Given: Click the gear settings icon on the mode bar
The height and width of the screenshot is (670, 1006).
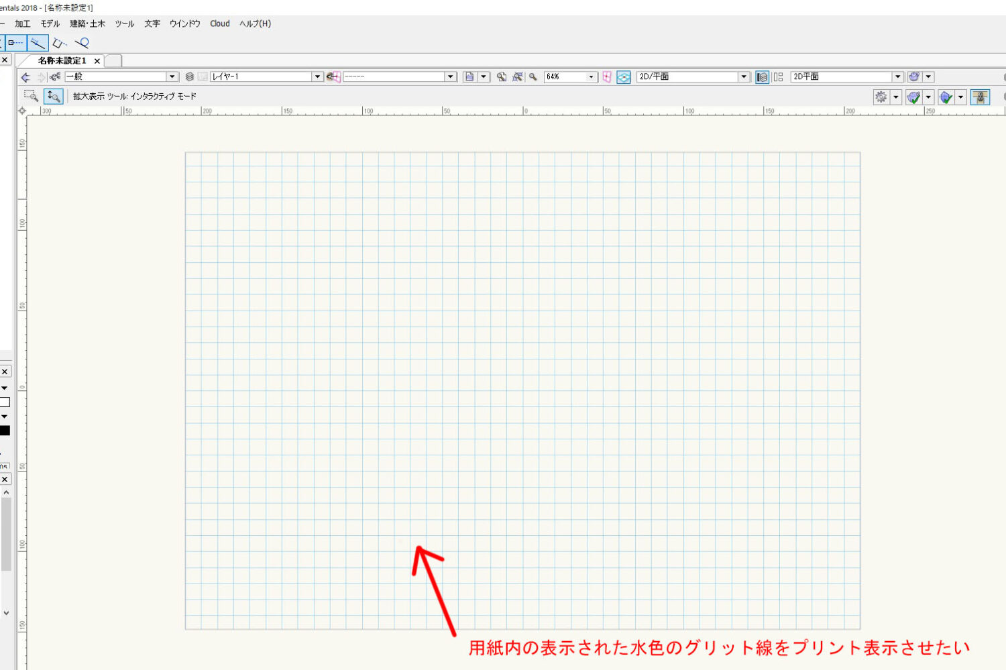Looking at the screenshot, I should (x=881, y=97).
